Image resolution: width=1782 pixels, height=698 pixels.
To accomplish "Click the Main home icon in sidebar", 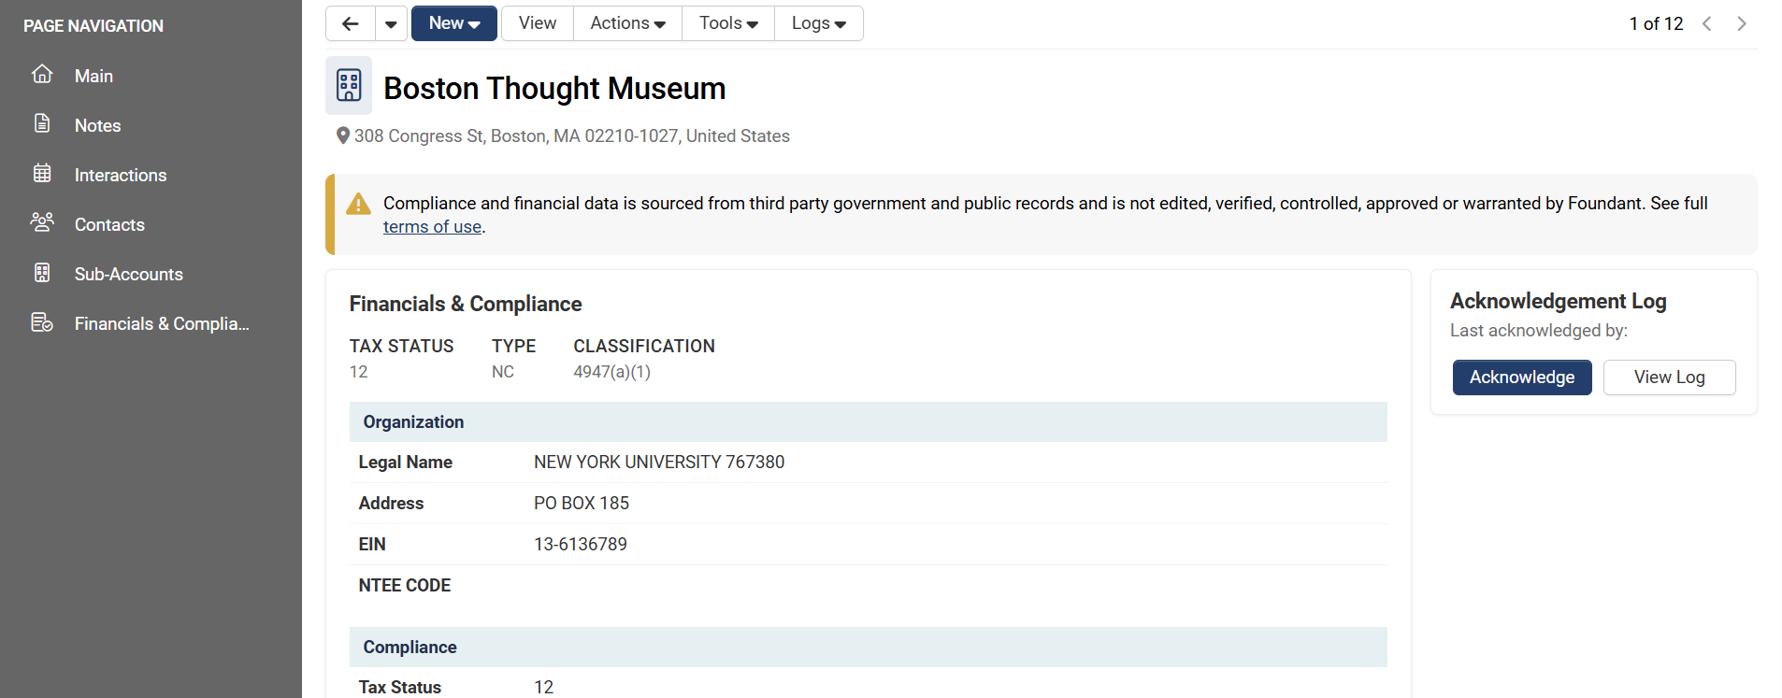I will [42, 74].
